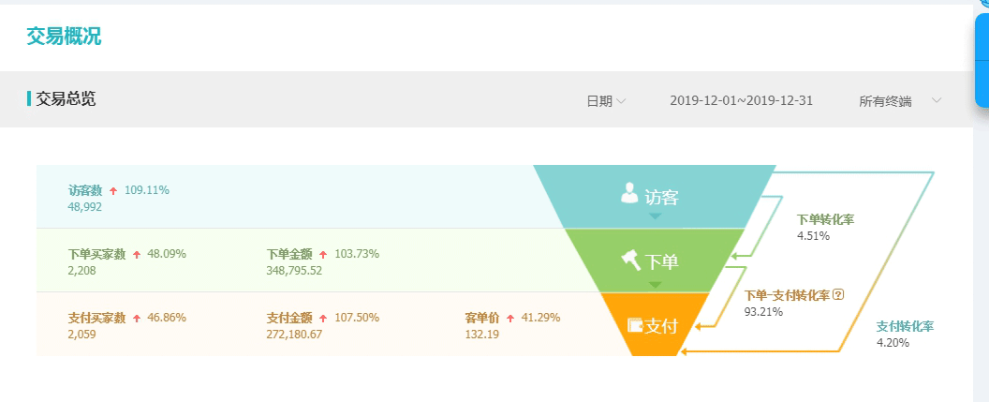989x402 pixels.
Task: Click the red up arrow beside 支付买家数
Action: click(x=137, y=319)
